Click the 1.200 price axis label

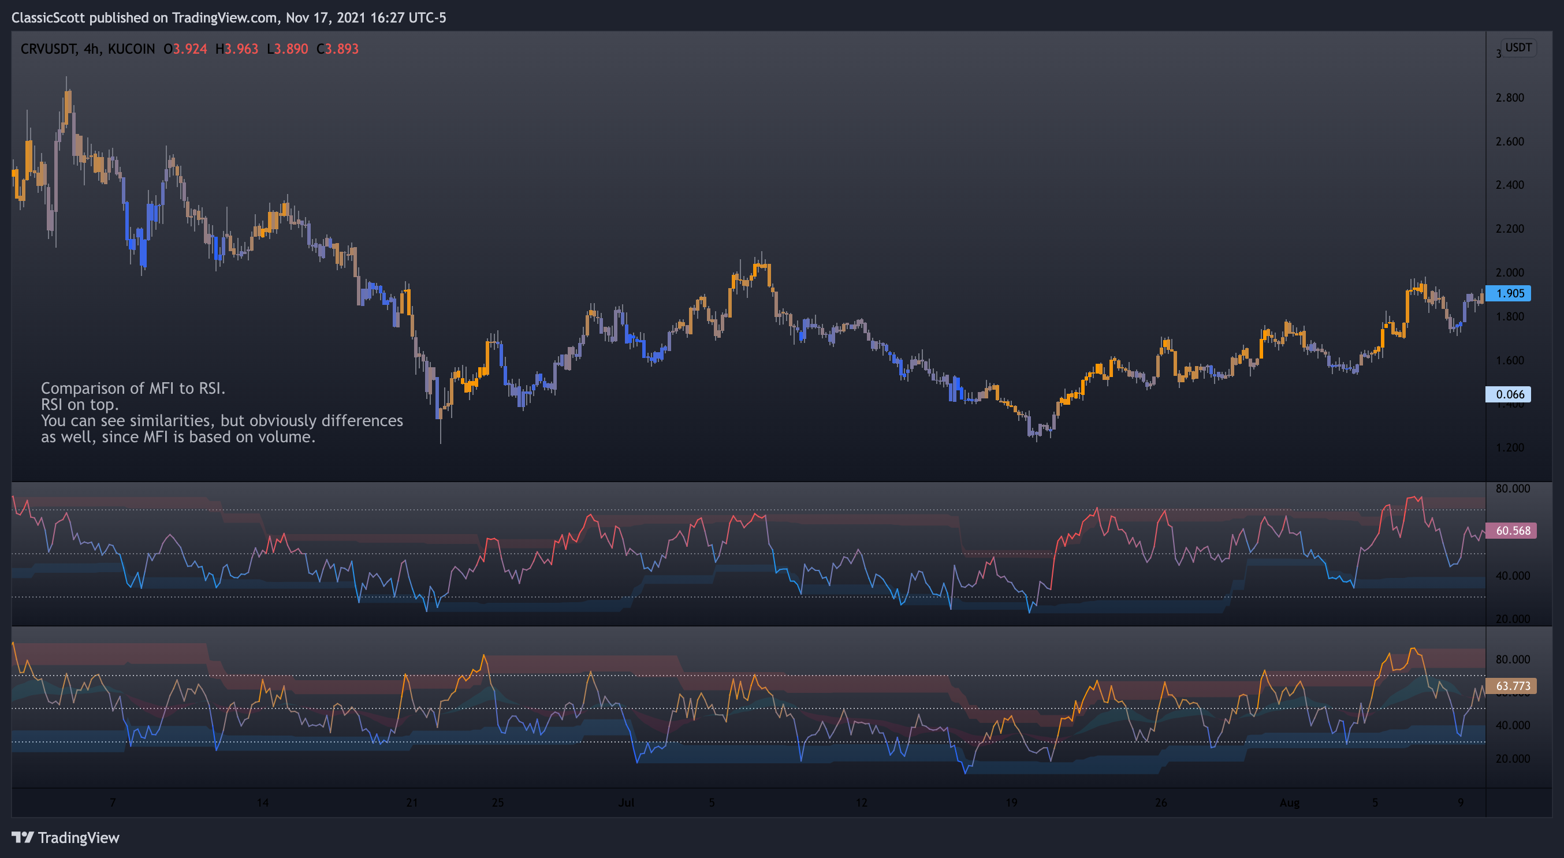click(1510, 448)
